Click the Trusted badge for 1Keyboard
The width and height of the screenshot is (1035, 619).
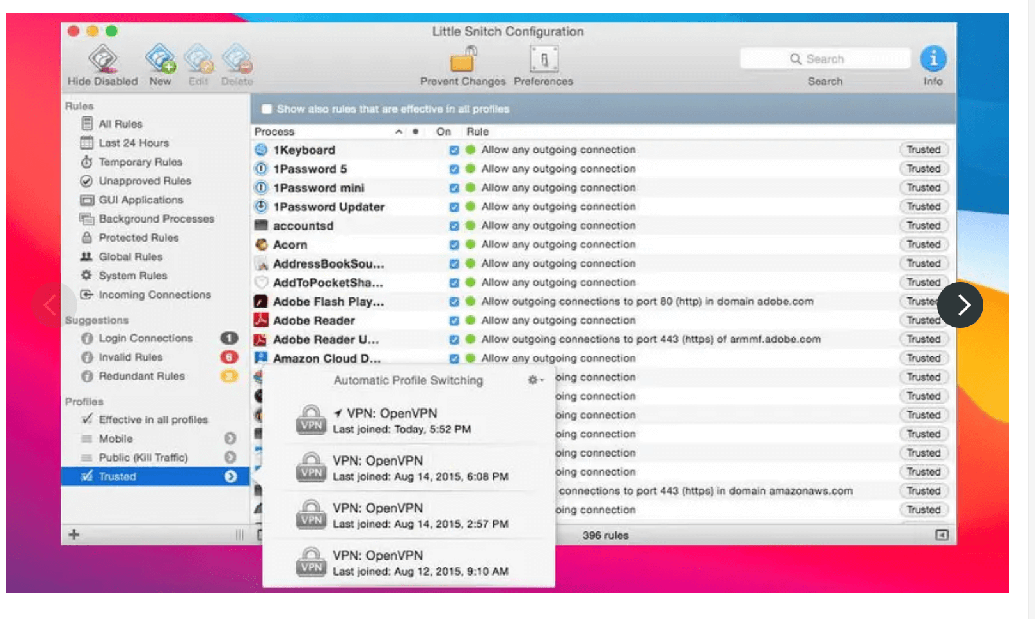pos(924,150)
